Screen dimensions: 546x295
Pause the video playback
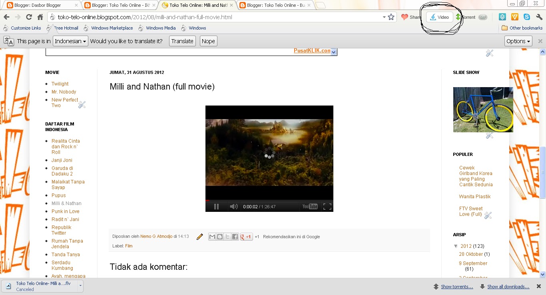click(216, 207)
